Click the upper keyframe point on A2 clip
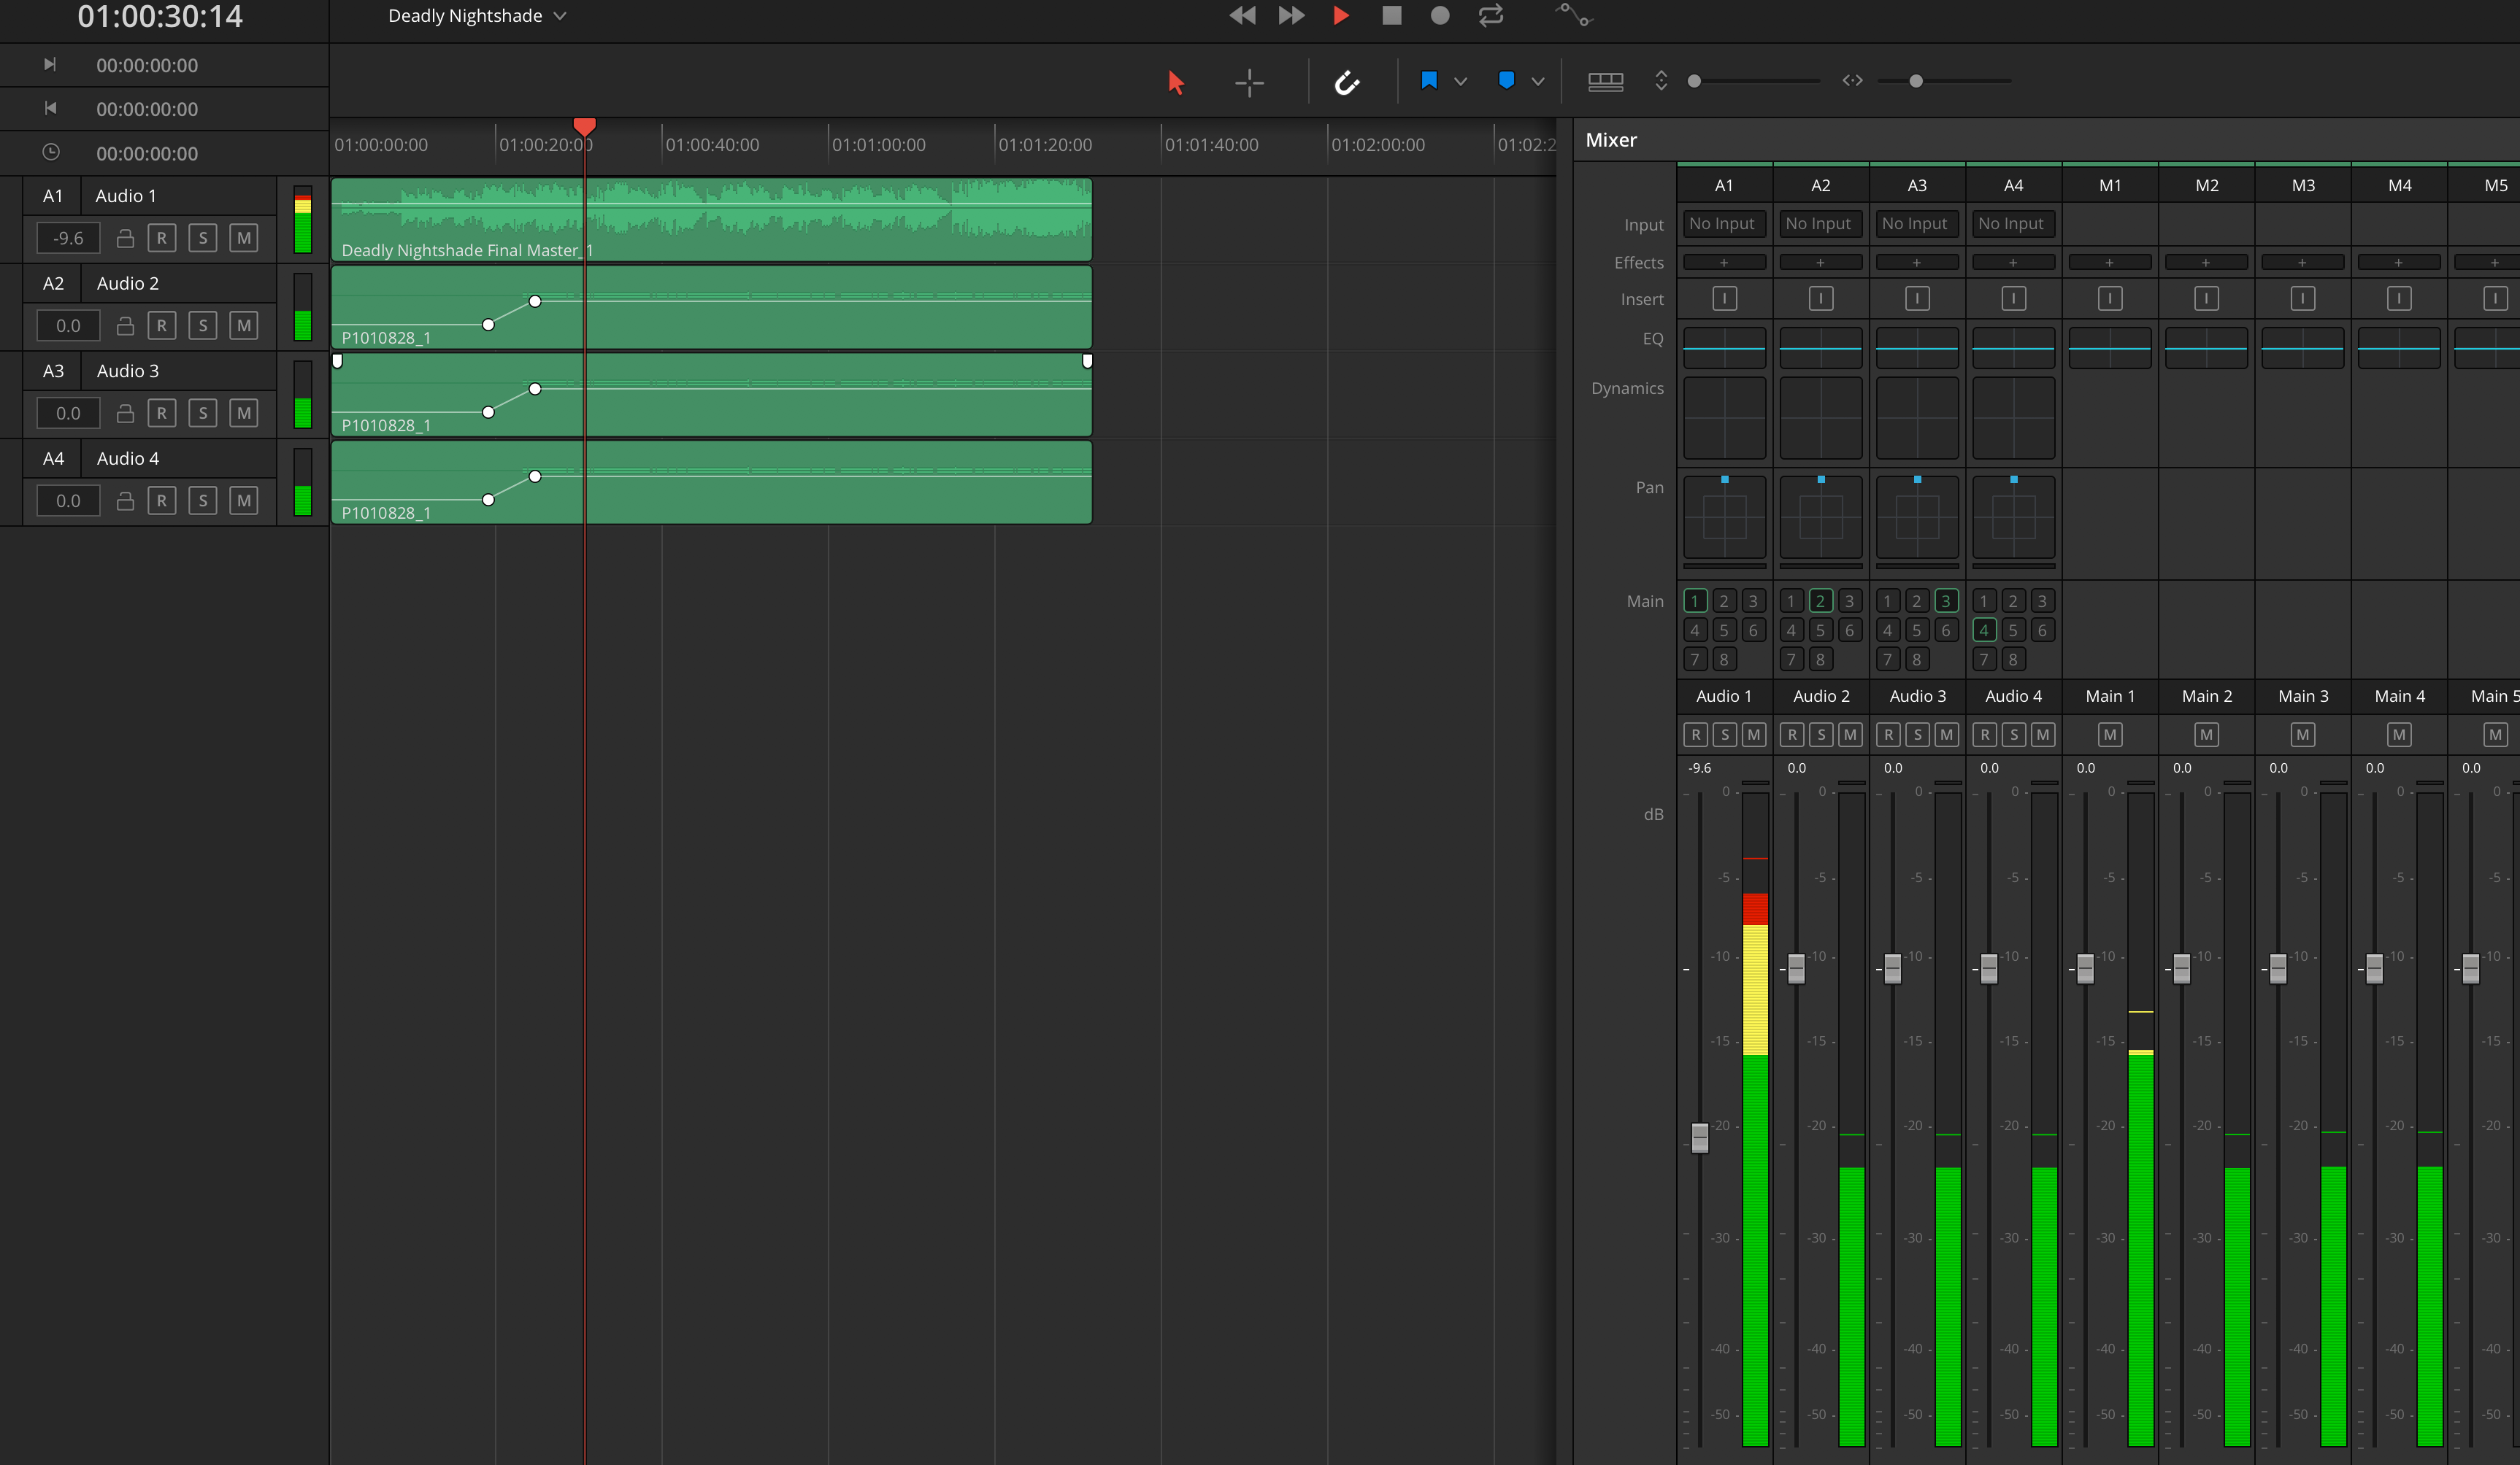Screen dimensions: 2520x1465 tap(535, 301)
